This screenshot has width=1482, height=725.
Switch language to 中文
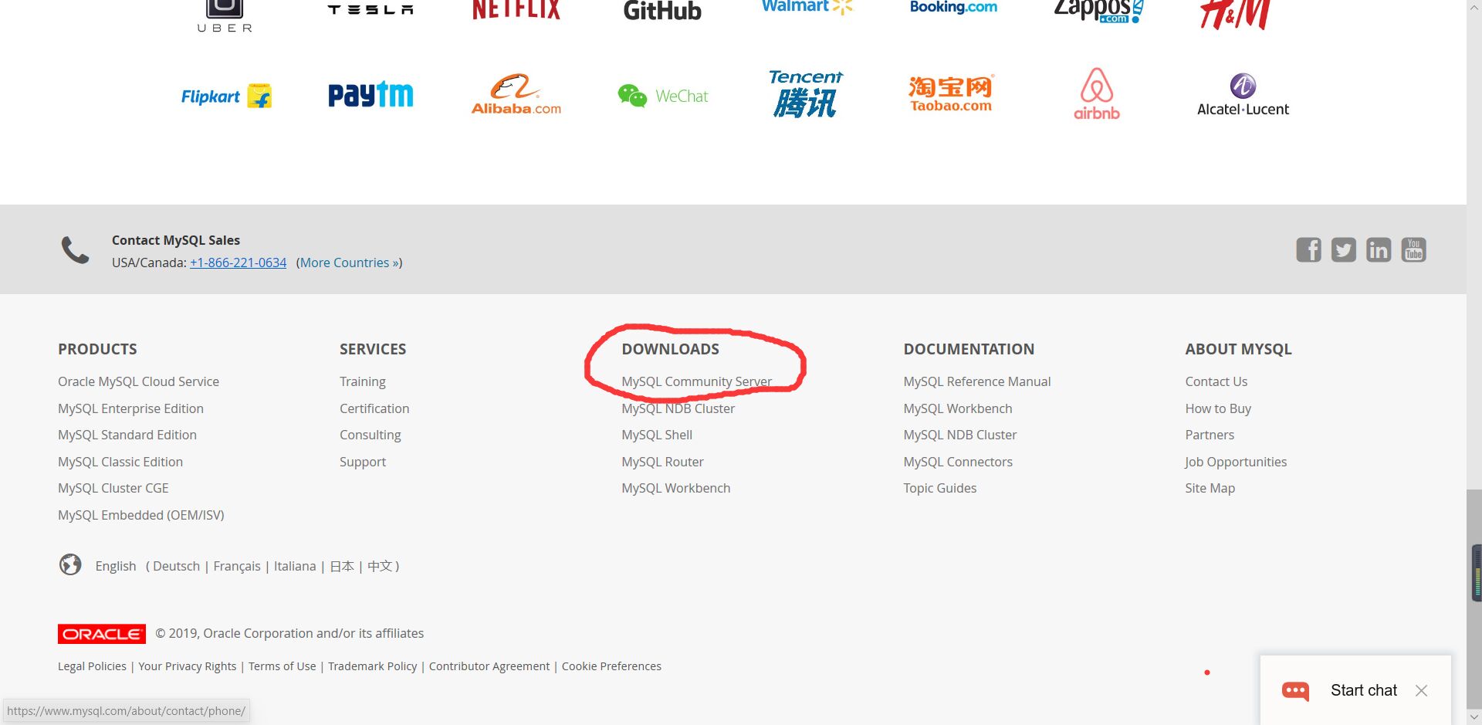pos(380,566)
